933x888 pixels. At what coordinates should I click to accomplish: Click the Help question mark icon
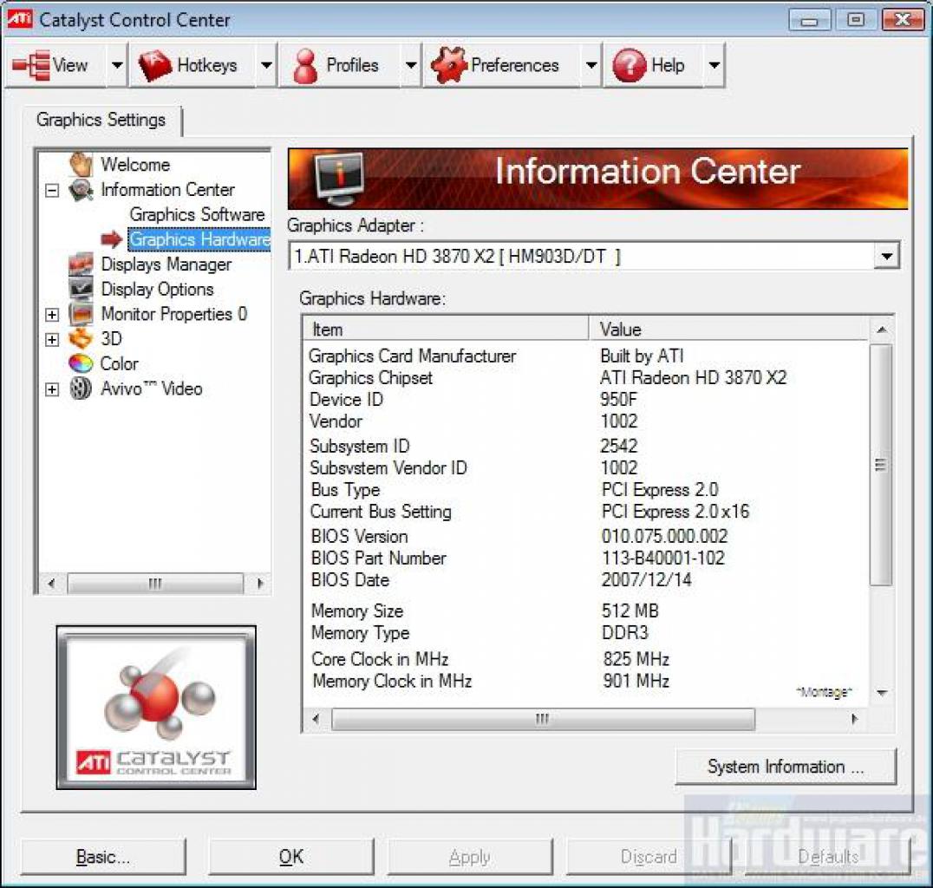pos(630,65)
